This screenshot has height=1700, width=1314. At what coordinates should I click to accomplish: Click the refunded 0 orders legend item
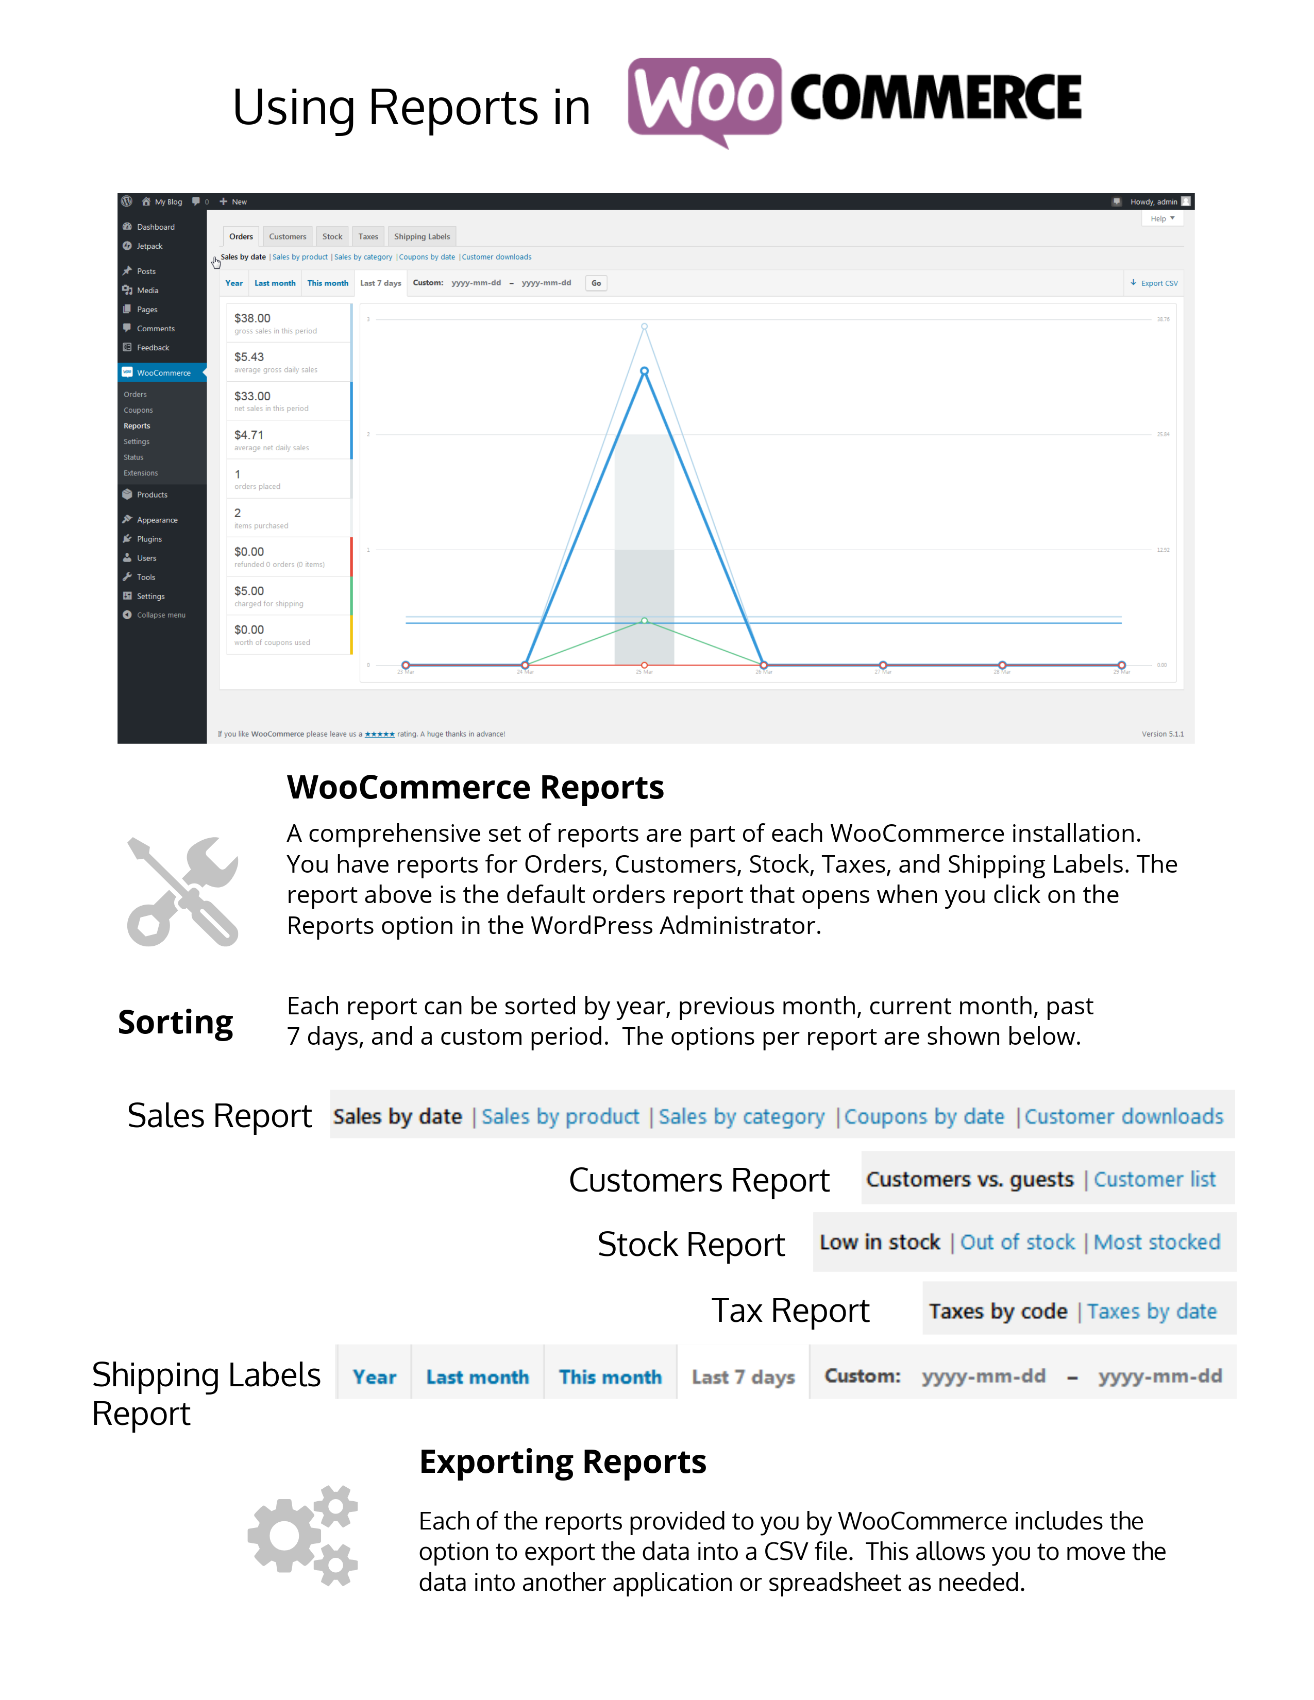[x=289, y=556]
